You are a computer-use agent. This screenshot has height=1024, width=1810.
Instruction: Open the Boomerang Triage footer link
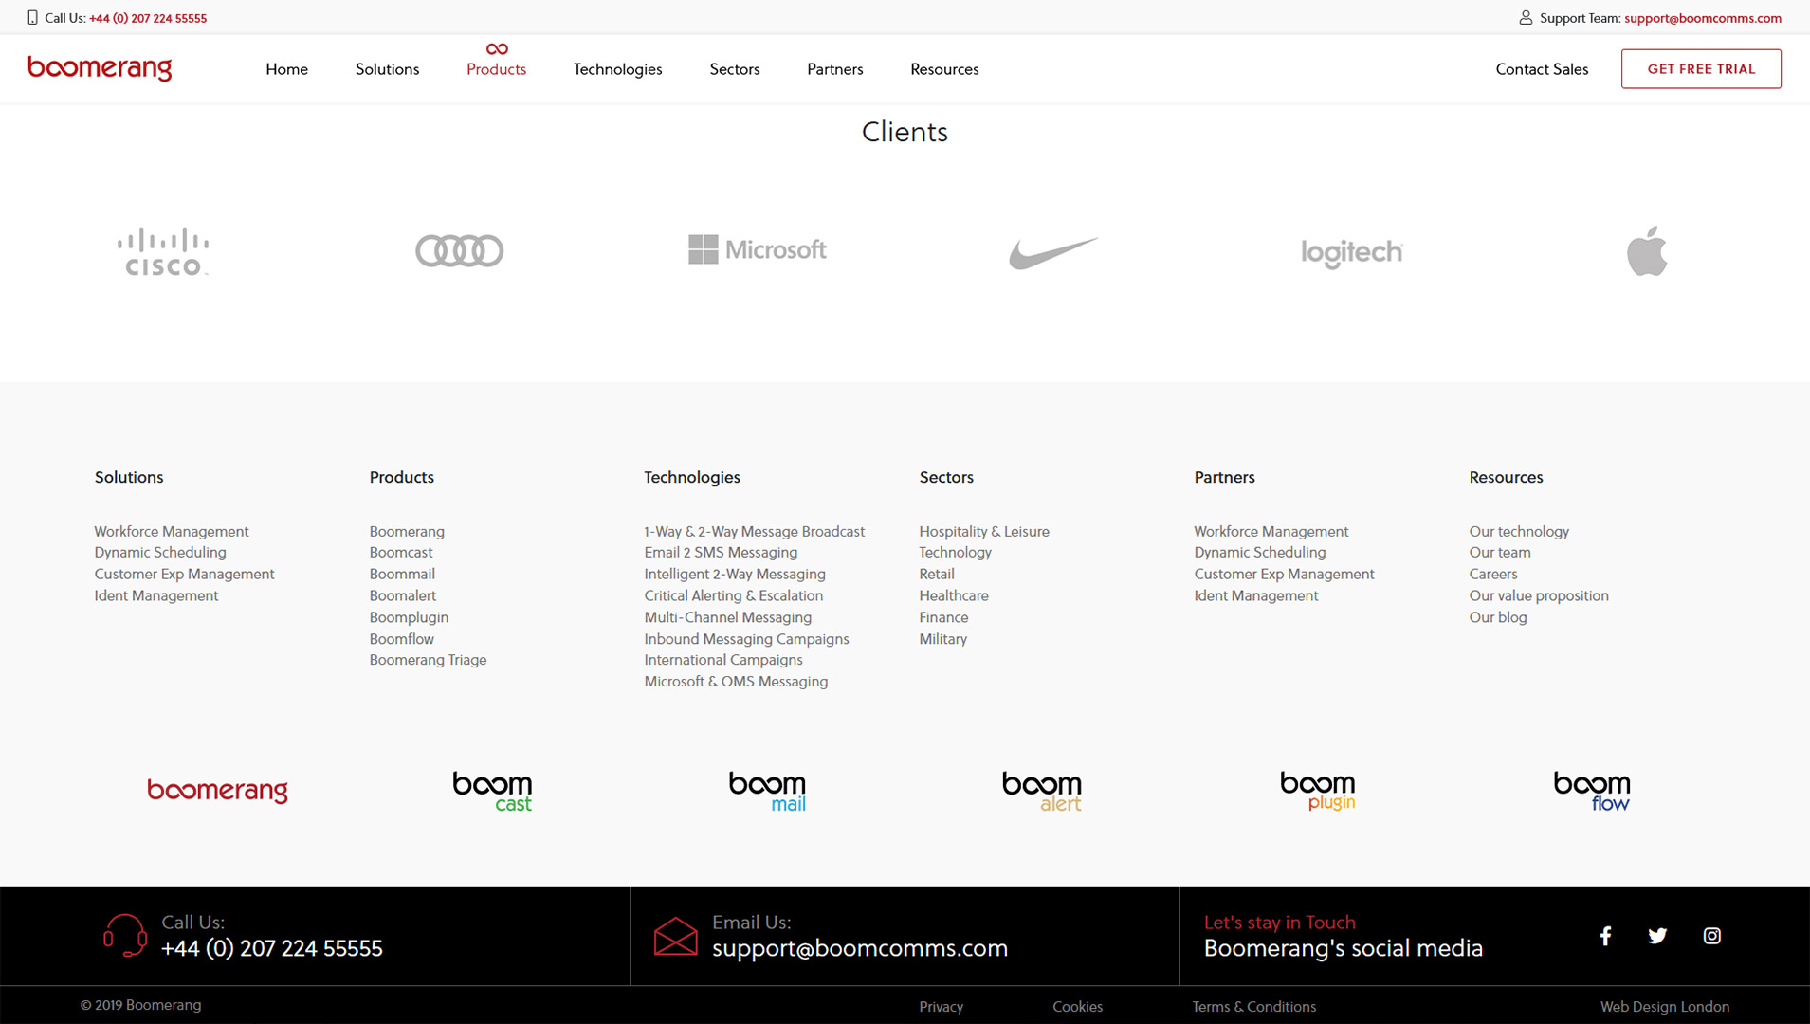pyautogui.click(x=428, y=660)
